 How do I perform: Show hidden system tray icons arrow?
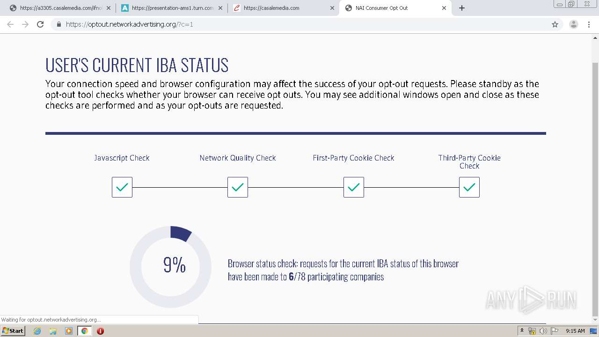(x=522, y=331)
